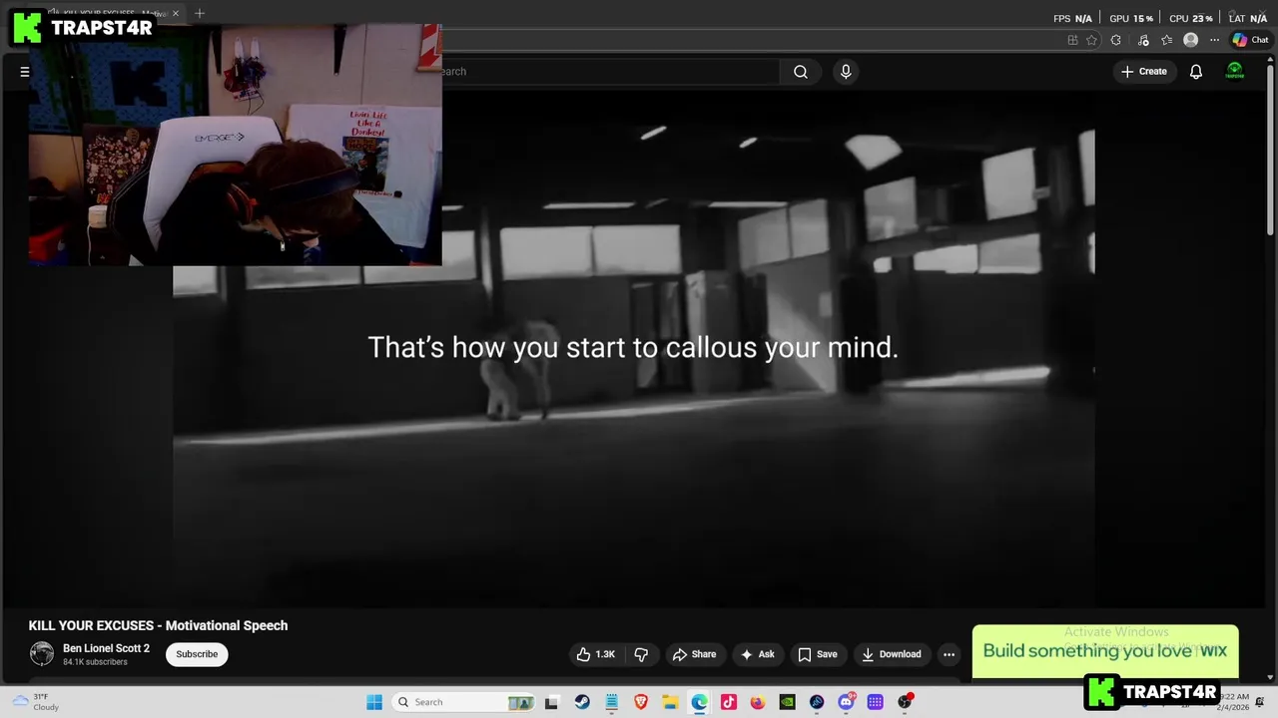The height and width of the screenshot is (718, 1278).
Task: Click the Create button on YouTube
Action: pos(1143,72)
